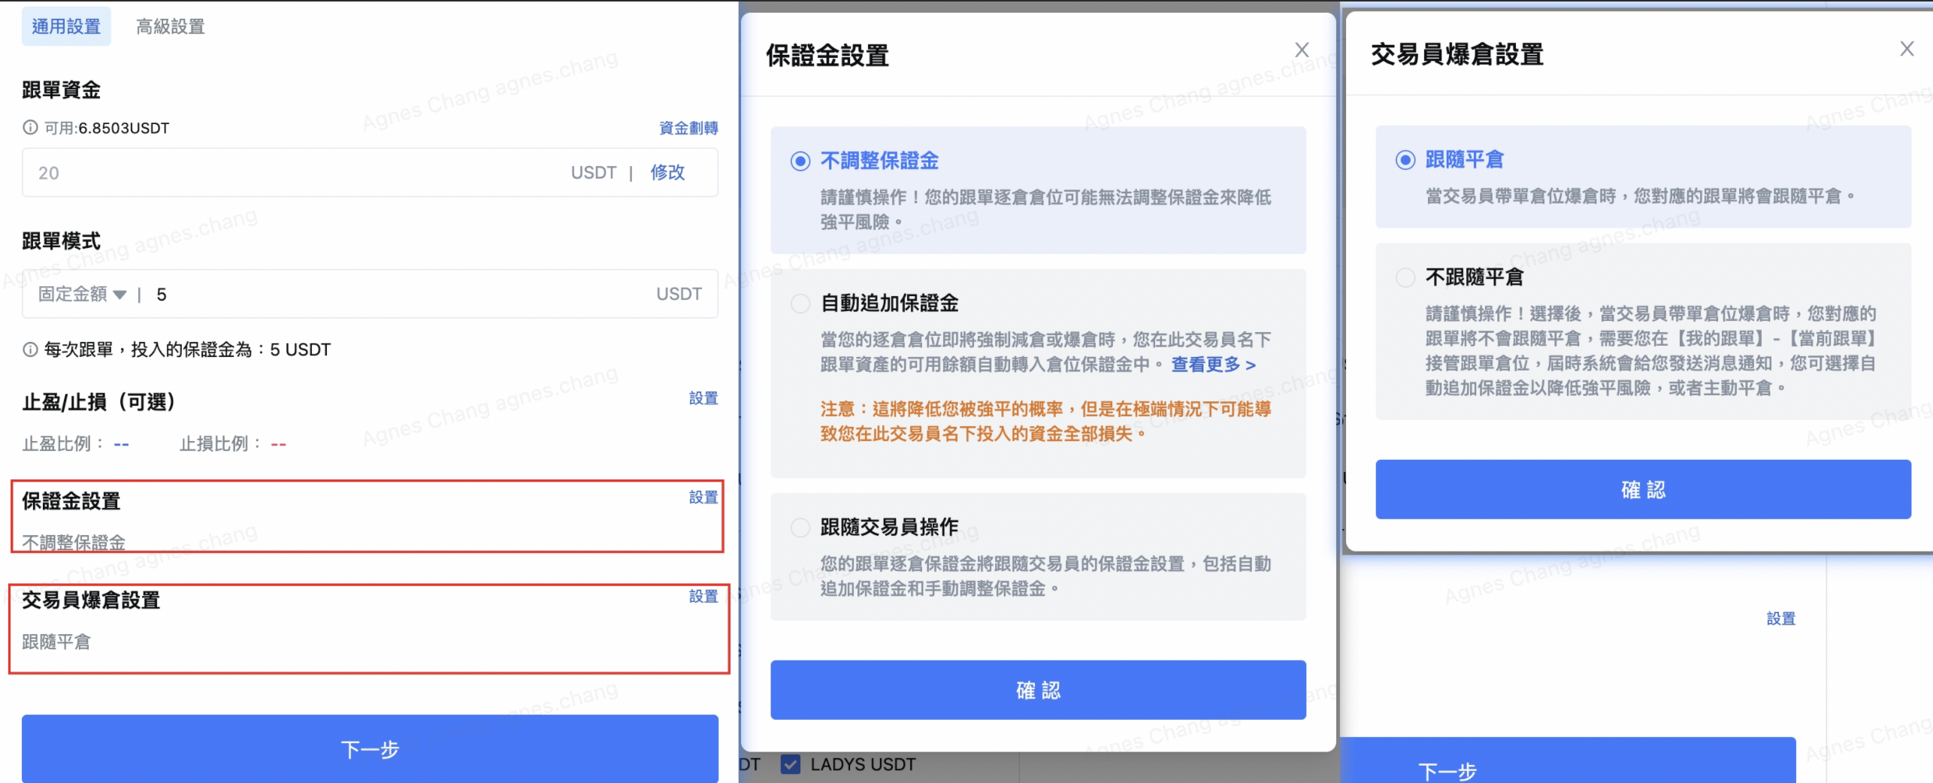Toggle the LADYS USDT checkbox

click(x=790, y=764)
